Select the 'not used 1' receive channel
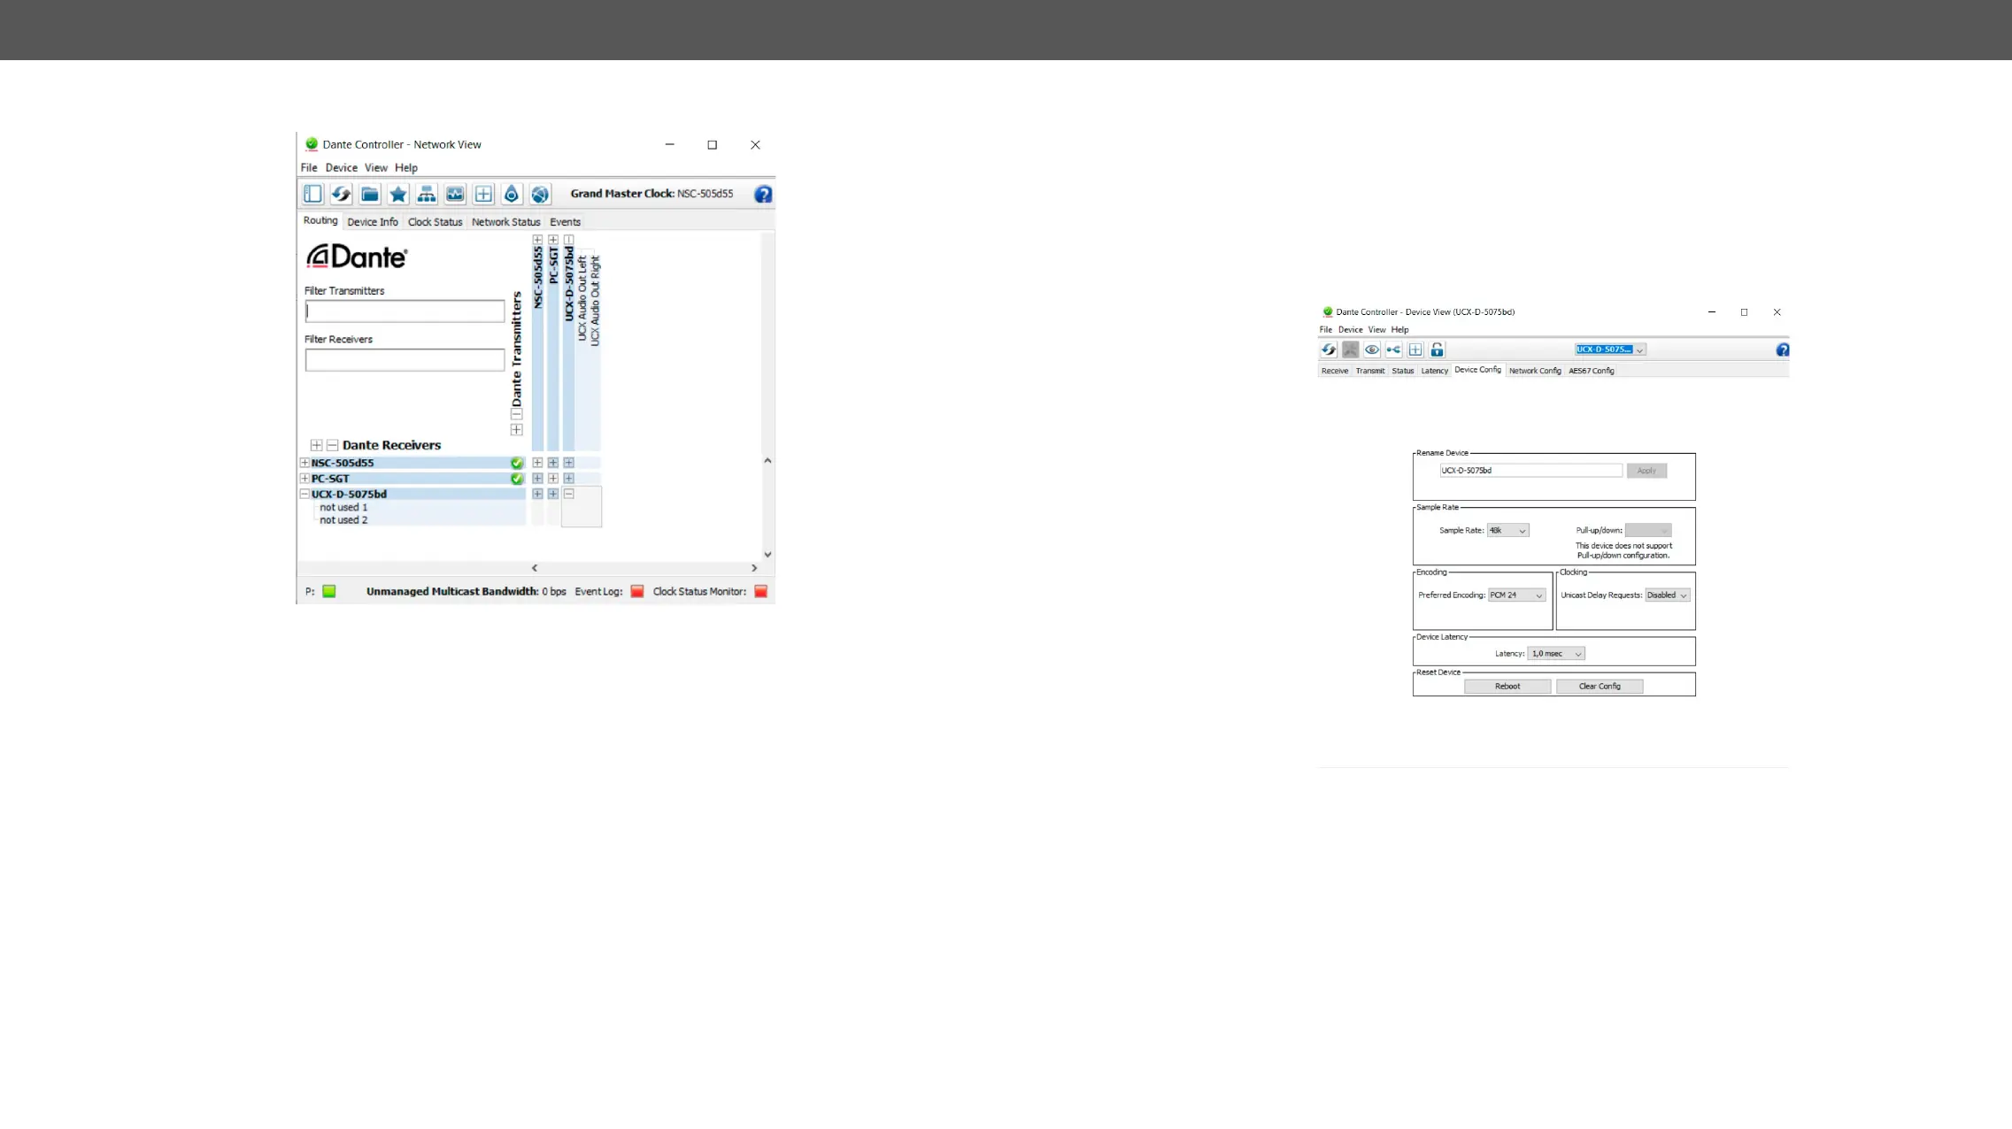The height and width of the screenshot is (1129, 2012). pos(343,508)
